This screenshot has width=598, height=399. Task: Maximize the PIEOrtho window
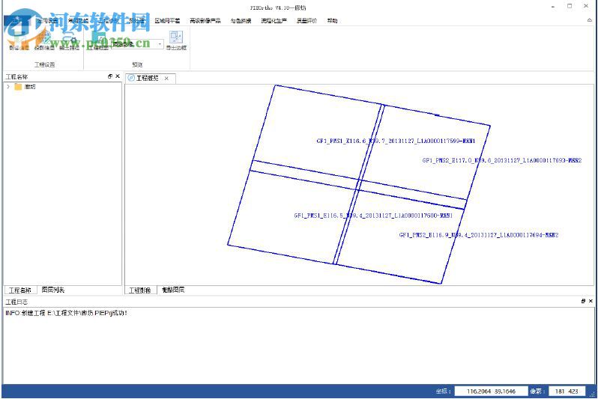[570, 6]
